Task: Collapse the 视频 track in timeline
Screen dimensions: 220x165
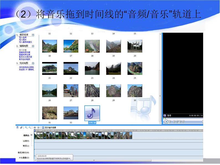Action: click(x=31, y=135)
